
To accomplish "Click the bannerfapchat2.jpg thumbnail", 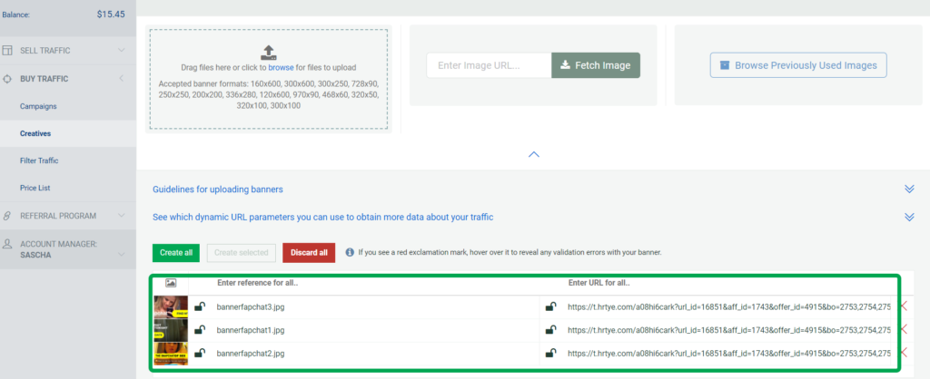I will (x=171, y=354).
